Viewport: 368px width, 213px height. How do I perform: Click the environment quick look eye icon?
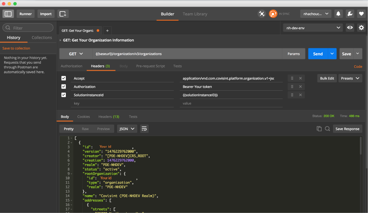point(350,28)
